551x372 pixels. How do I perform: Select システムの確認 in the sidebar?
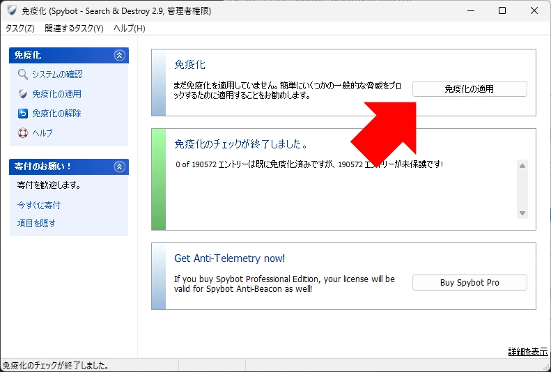pos(57,75)
